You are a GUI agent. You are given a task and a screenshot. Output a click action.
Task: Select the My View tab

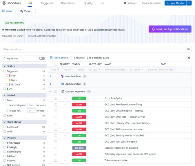coord(25,11)
